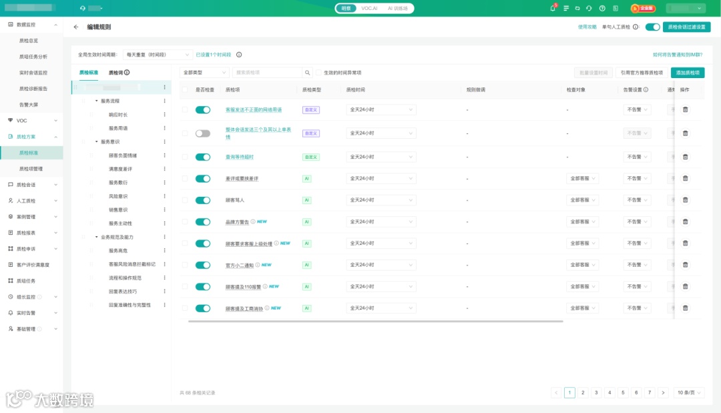The width and height of the screenshot is (721, 413).
Task: Go to next page with the right arrow
Action: point(663,393)
